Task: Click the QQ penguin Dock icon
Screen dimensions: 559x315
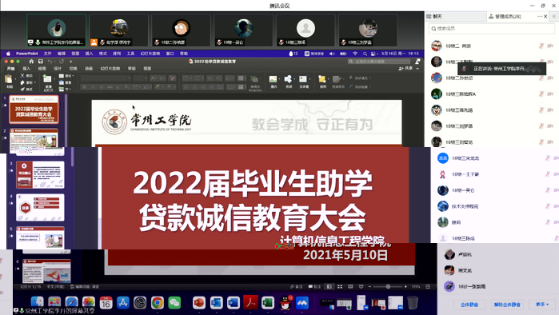Action: pyautogui.click(x=285, y=303)
